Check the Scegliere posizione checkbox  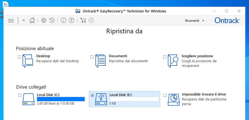(x=165, y=57)
